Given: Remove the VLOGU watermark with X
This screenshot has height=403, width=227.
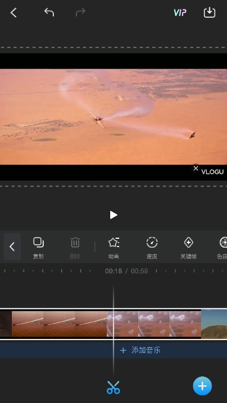Looking at the screenshot, I should pyautogui.click(x=196, y=168).
